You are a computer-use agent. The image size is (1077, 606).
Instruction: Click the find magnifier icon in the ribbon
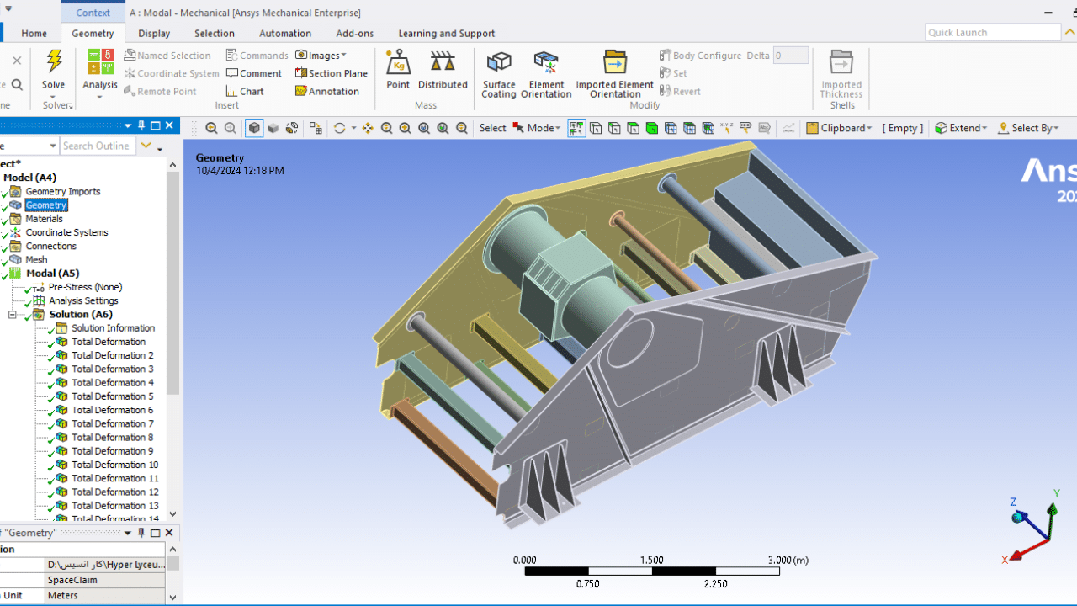click(17, 84)
